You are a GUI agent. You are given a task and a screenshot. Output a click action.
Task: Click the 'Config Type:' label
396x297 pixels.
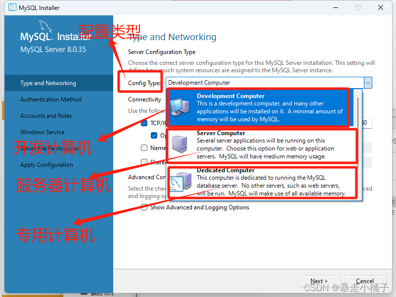pos(144,83)
